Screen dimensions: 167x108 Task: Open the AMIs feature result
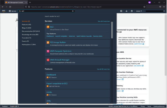coord(49,101)
